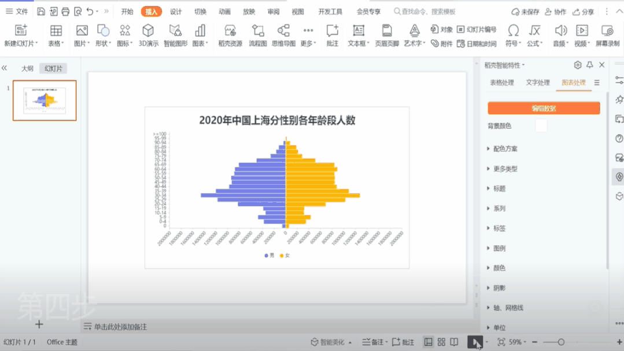The height and width of the screenshot is (351, 624).
Task: Insert 音频 audio
Action: [560, 31]
